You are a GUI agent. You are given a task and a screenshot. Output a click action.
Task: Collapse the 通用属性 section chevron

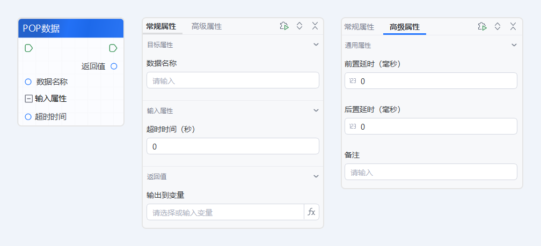[x=514, y=45]
